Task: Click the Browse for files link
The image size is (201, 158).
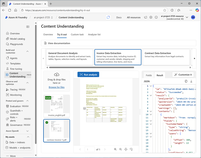Action: tap(57, 87)
